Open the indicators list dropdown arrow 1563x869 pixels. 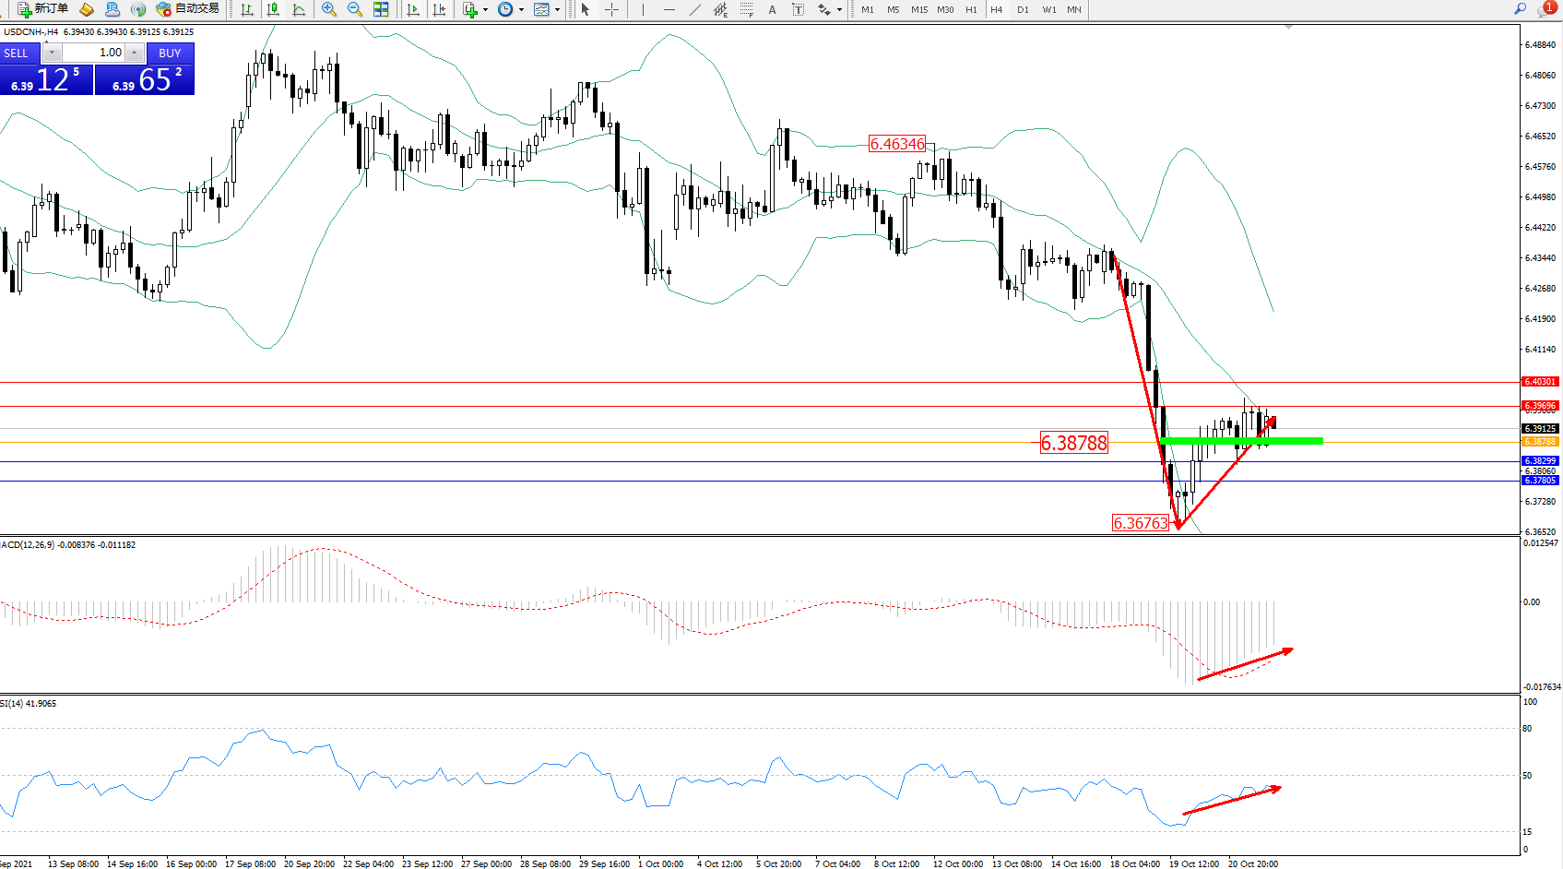coord(485,9)
